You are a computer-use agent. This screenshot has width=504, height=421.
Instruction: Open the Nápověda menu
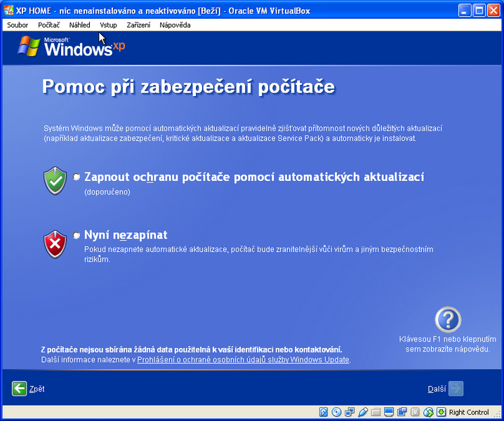pyautogui.click(x=175, y=25)
